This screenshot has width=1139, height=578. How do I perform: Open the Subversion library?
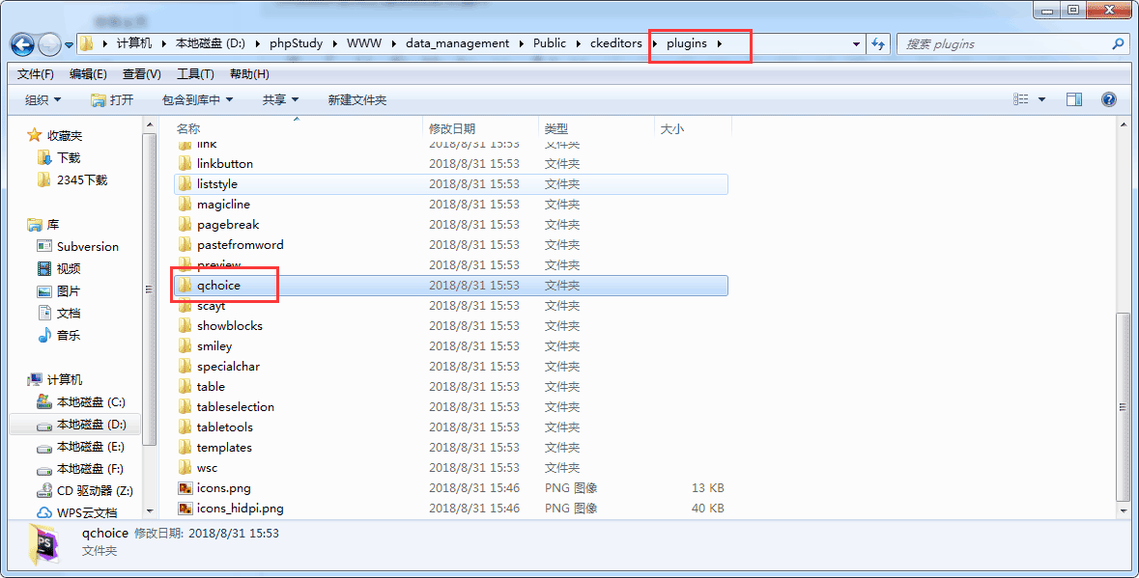[x=87, y=247]
